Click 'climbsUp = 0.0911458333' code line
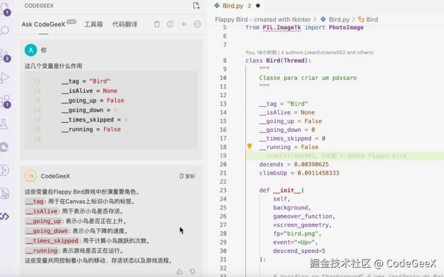 coord(299,173)
